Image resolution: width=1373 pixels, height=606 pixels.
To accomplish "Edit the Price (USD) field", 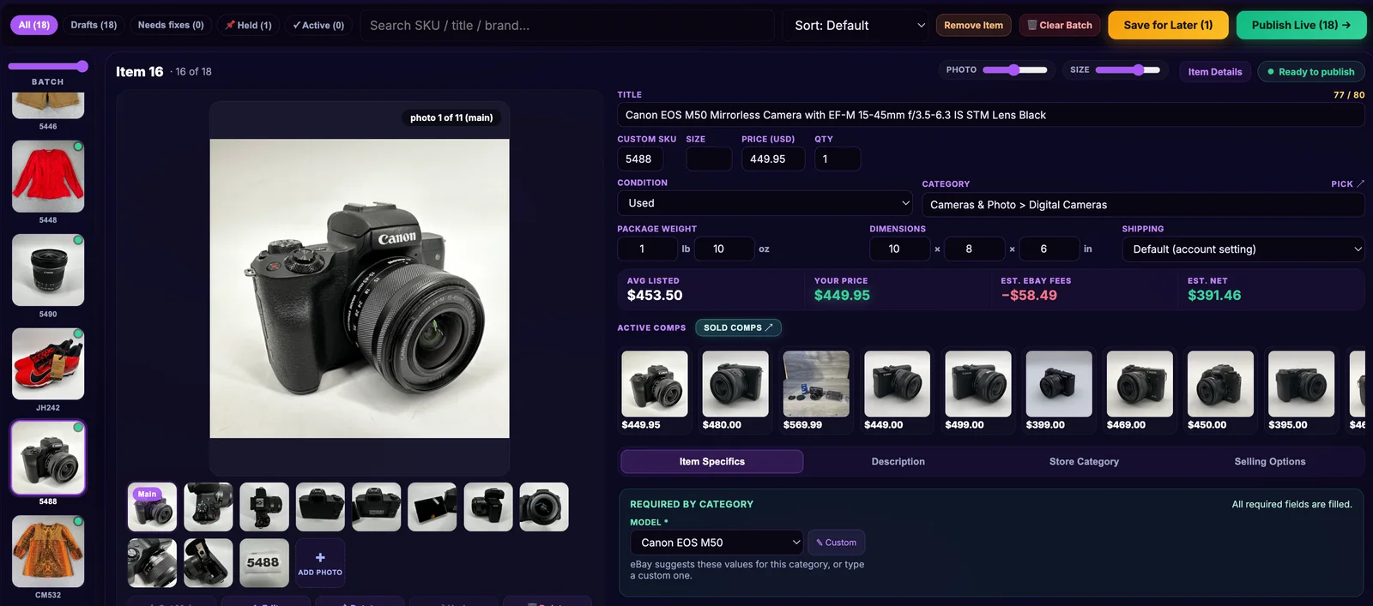I will pyautogui.click(x=773, y=159).
